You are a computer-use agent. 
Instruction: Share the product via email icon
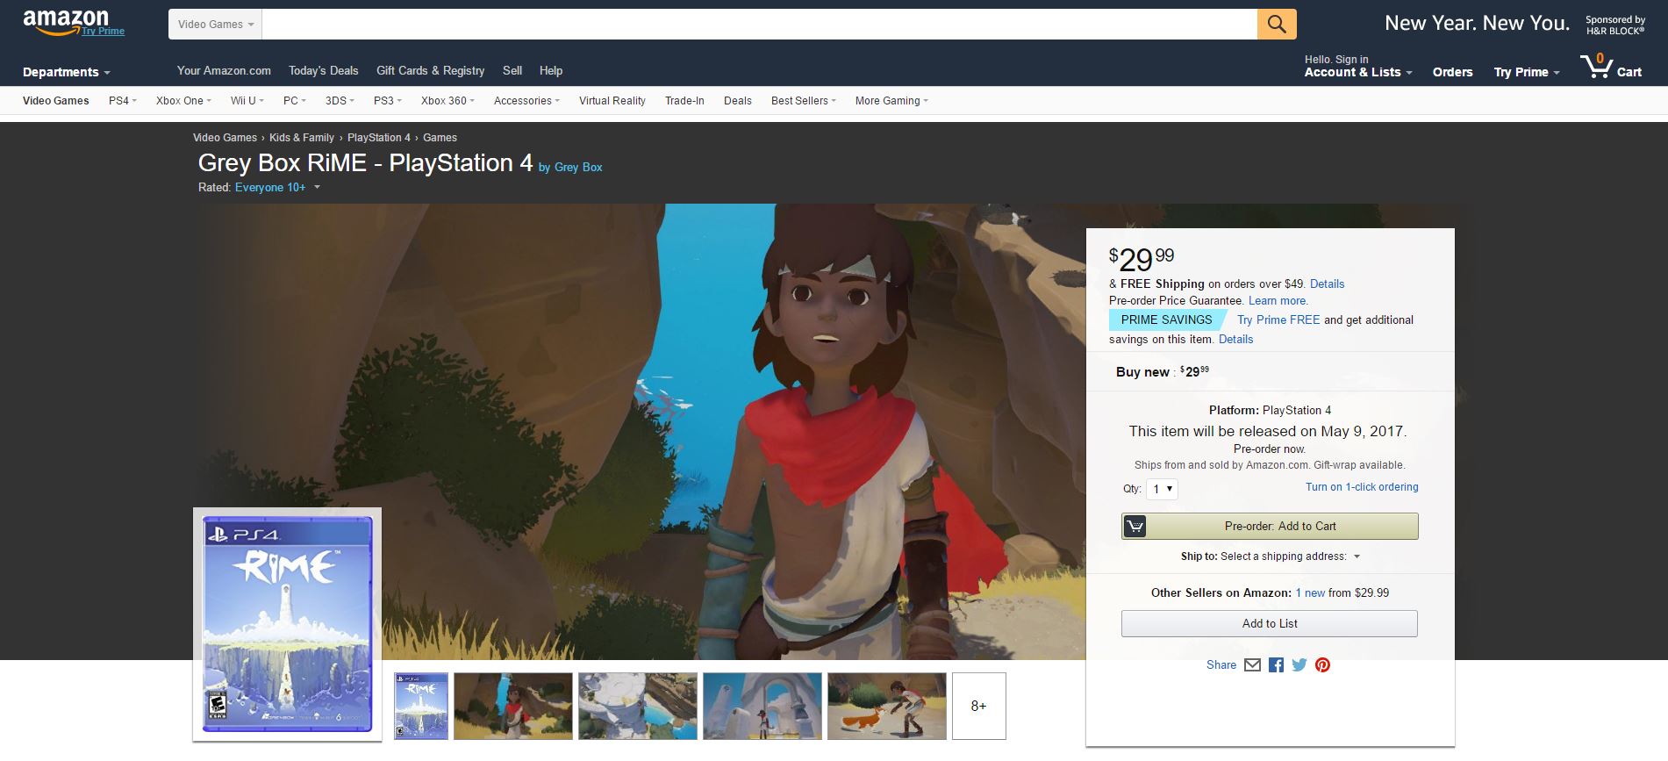1252,665
